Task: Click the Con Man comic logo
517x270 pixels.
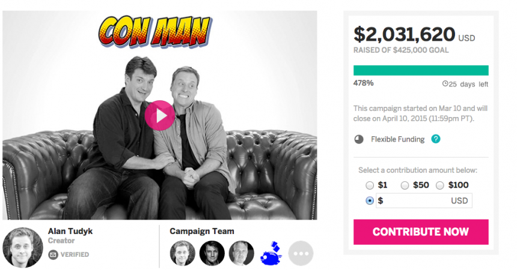Action: click(x=155, y=31)
